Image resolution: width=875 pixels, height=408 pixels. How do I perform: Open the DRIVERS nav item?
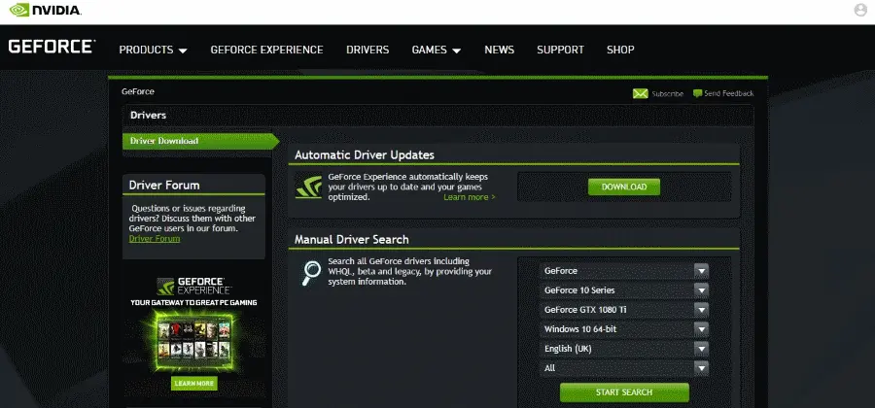tap(367, 50)
